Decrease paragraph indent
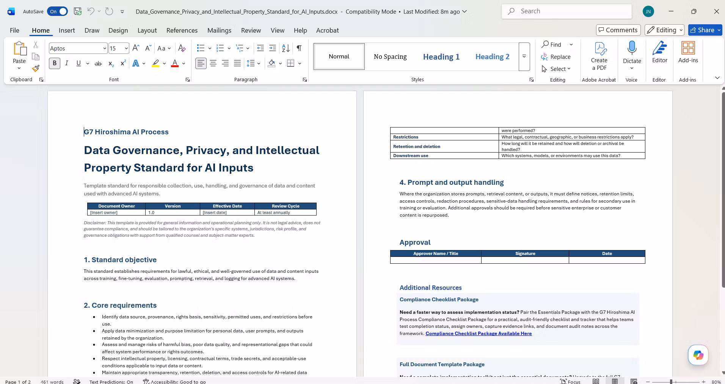This screenshot has height=384, width=725. point(260,48)
